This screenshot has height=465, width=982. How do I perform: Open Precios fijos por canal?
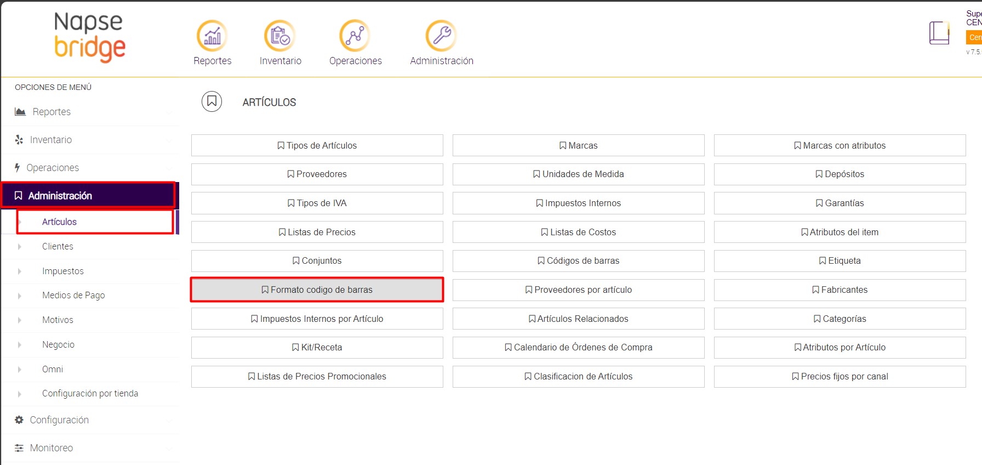(840, 376)
